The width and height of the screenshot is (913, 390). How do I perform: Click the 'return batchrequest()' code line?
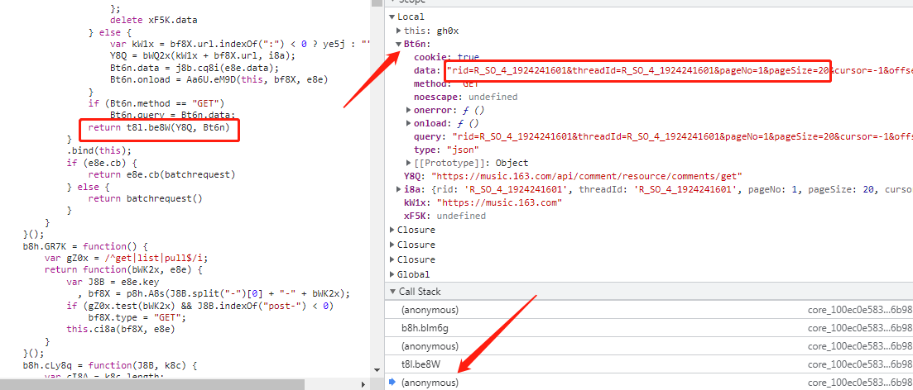click(145, 198)
